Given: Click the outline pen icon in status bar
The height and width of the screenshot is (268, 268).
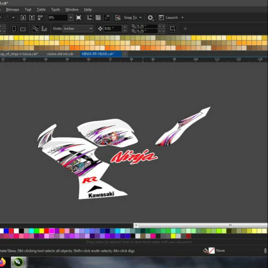Looking at the screenshot, I should click(x=265, y=250).
